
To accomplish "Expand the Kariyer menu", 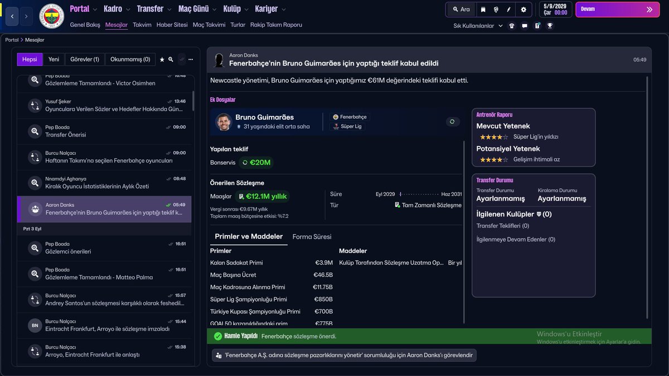I will [270, 9].
